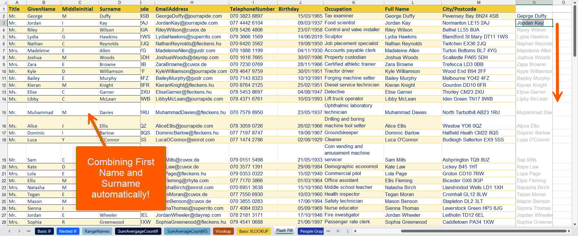Switch to Vlookup sheet tab

(223, 231)
